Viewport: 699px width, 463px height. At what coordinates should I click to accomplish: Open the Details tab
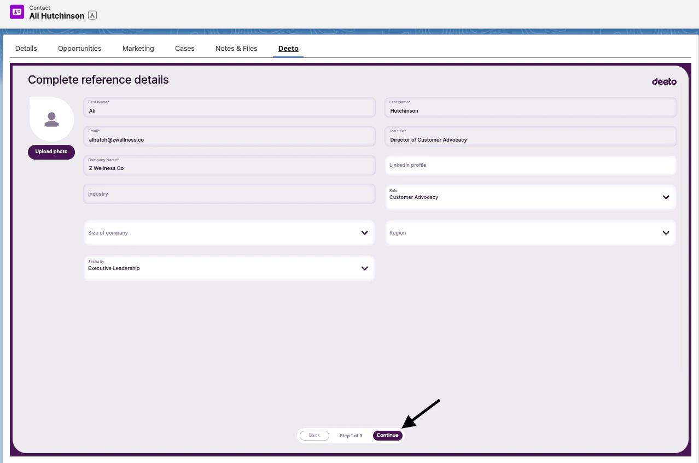(x=26, y=48)
